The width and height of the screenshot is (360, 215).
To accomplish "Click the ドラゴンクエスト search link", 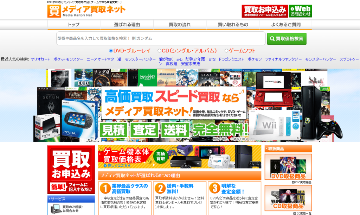I will [231, 59].
